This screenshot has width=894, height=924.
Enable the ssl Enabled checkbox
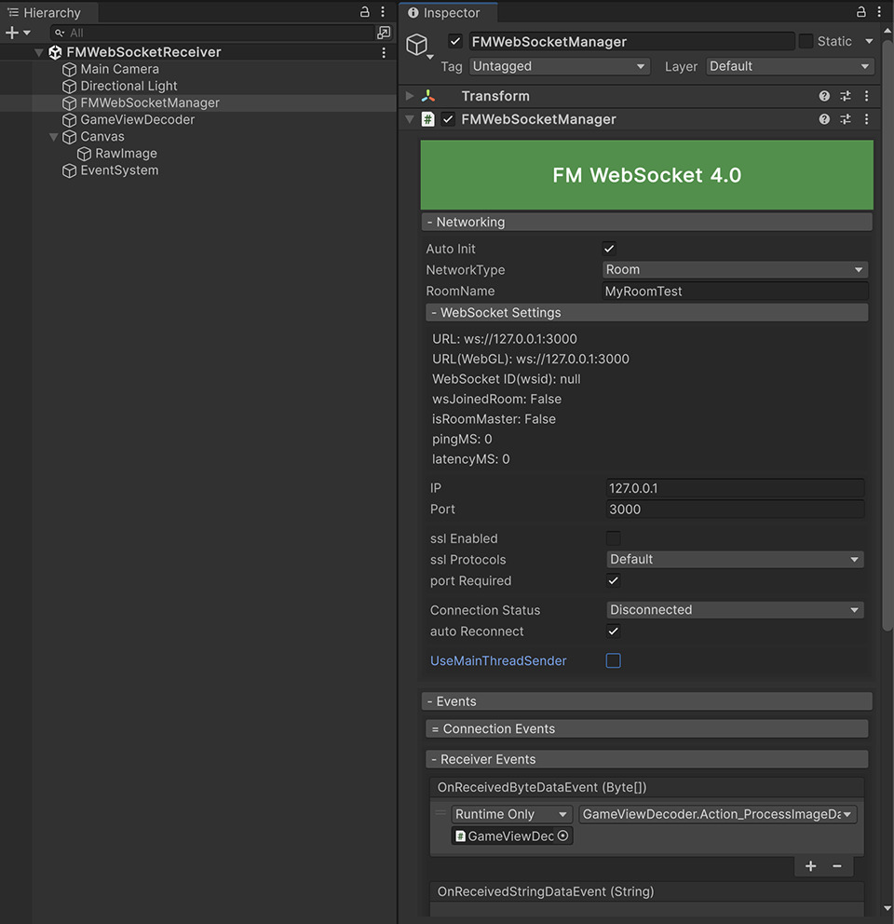(x=613, y=538)
